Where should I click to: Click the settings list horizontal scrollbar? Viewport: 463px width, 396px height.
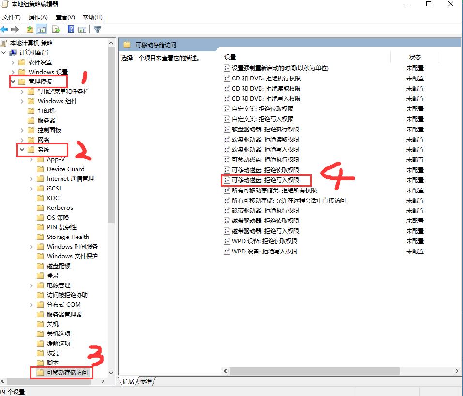(x=315, y=371)
